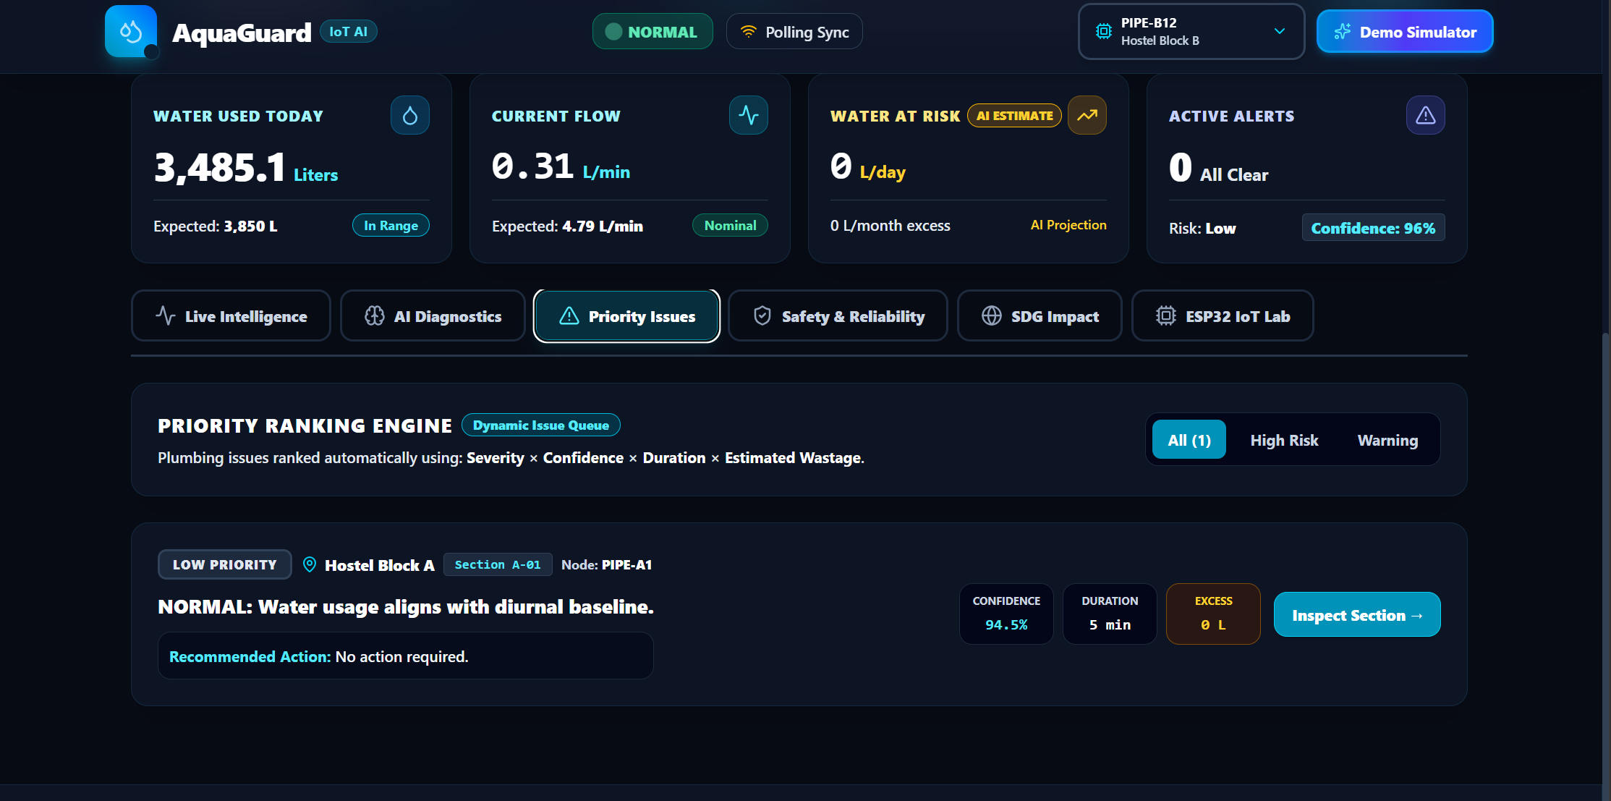
Task: Expand the node list chevron arrow
Action: 1280,31
